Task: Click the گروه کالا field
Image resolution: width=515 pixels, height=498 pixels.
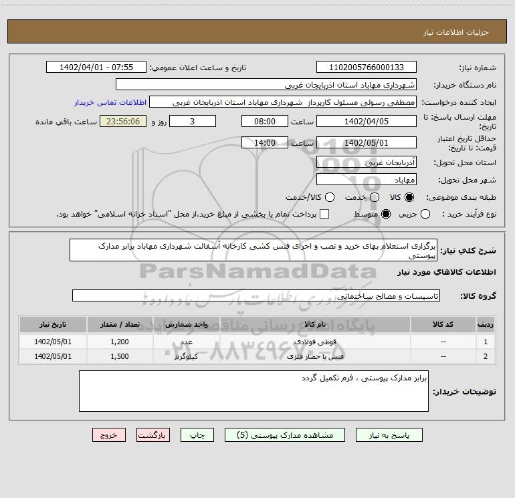Action: pyautogui.click(x=256, y=295)
